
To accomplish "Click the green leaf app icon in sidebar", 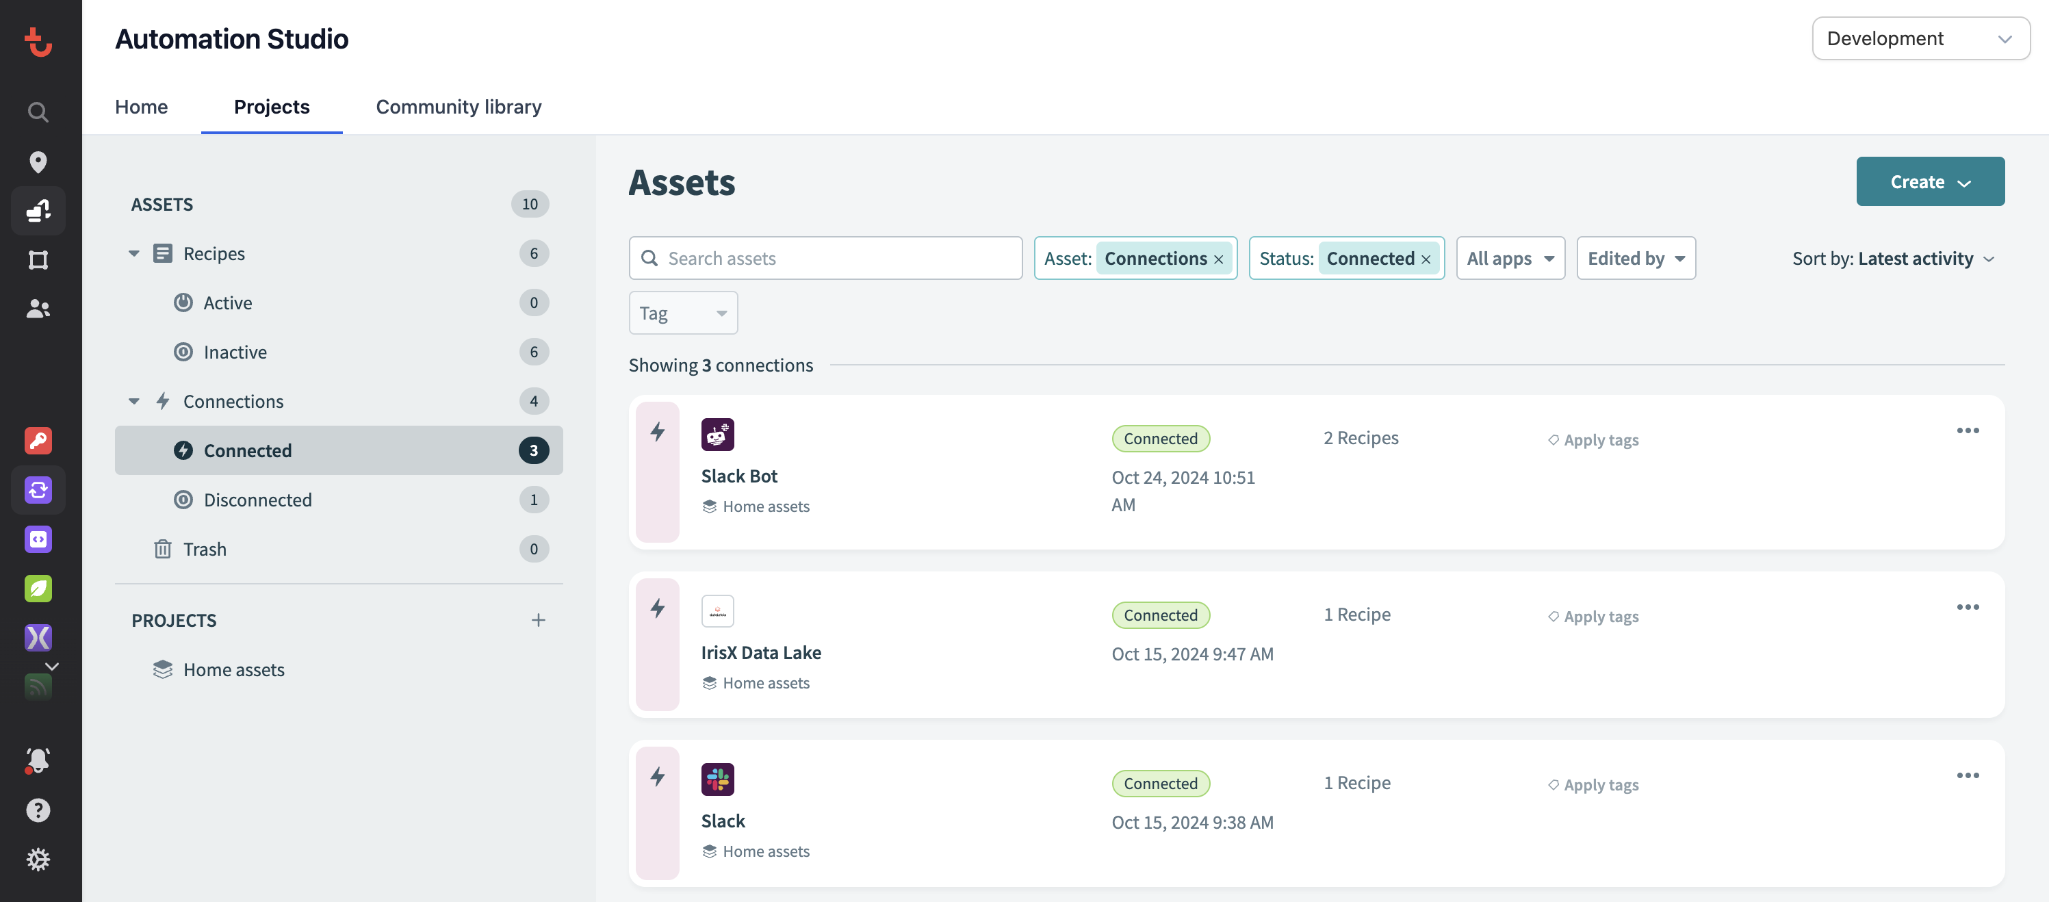I will click(x=38, y=589).
